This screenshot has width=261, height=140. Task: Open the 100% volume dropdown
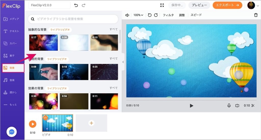(x=138, y=15)
